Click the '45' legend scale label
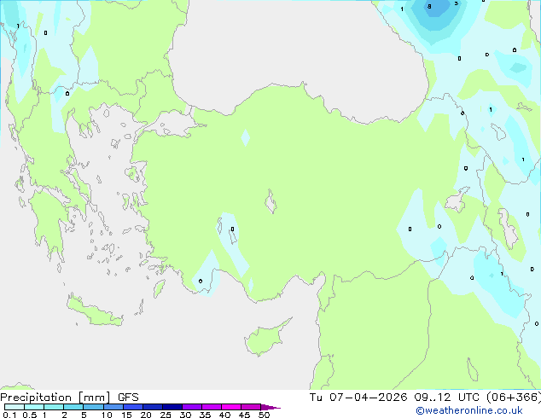541x418 pixels. tap(245, 415)
